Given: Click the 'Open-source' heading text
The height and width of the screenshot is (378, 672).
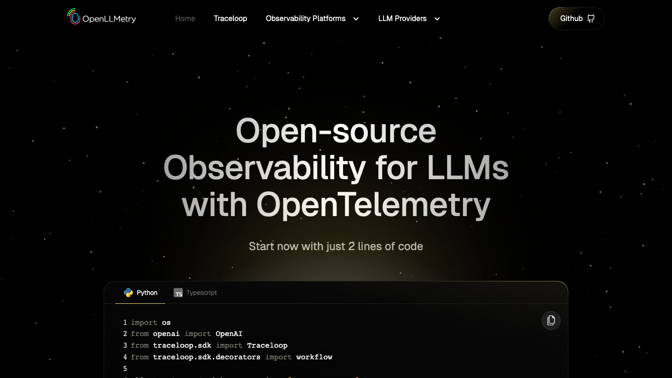Looking at the screenshot, I should [336, 131].
